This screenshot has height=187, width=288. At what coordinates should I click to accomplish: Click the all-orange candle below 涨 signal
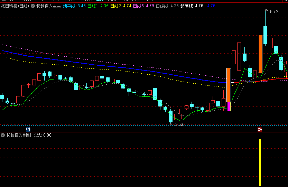point(260,54)
